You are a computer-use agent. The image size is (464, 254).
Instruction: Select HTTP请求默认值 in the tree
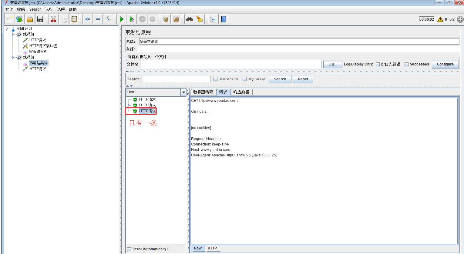[x=43, y=46]
